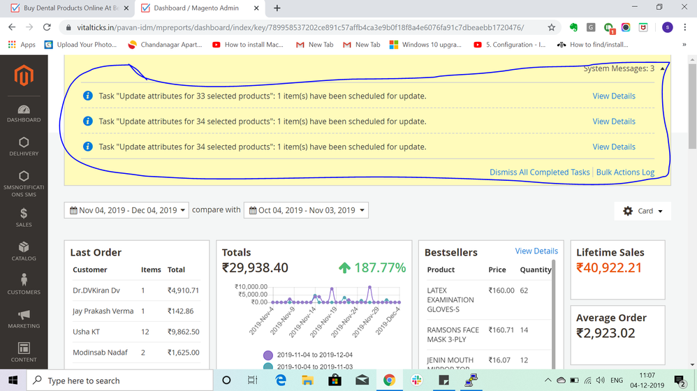Click Dismiss All Completed Tasks link
697x391 pixels.
coord(539,172)
